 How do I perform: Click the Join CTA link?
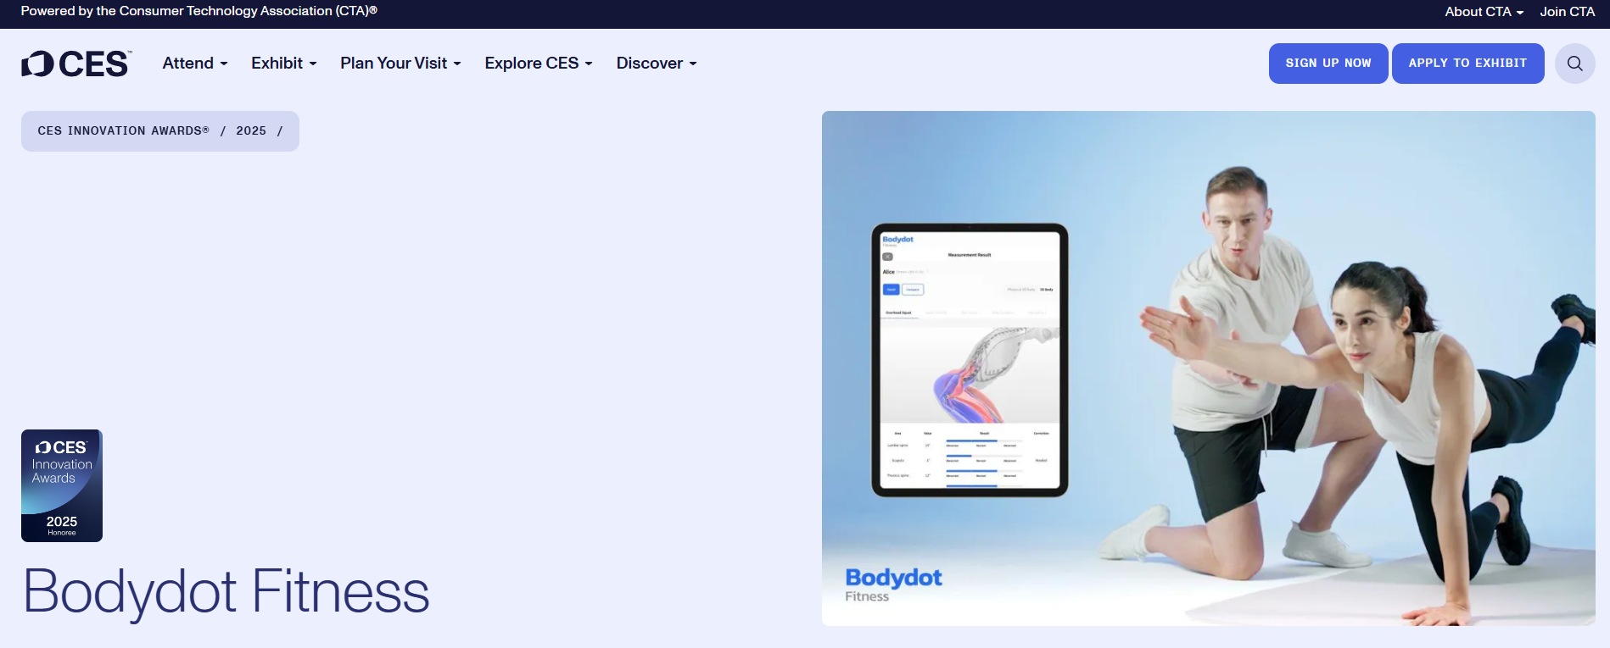(x=1568, y=12)
